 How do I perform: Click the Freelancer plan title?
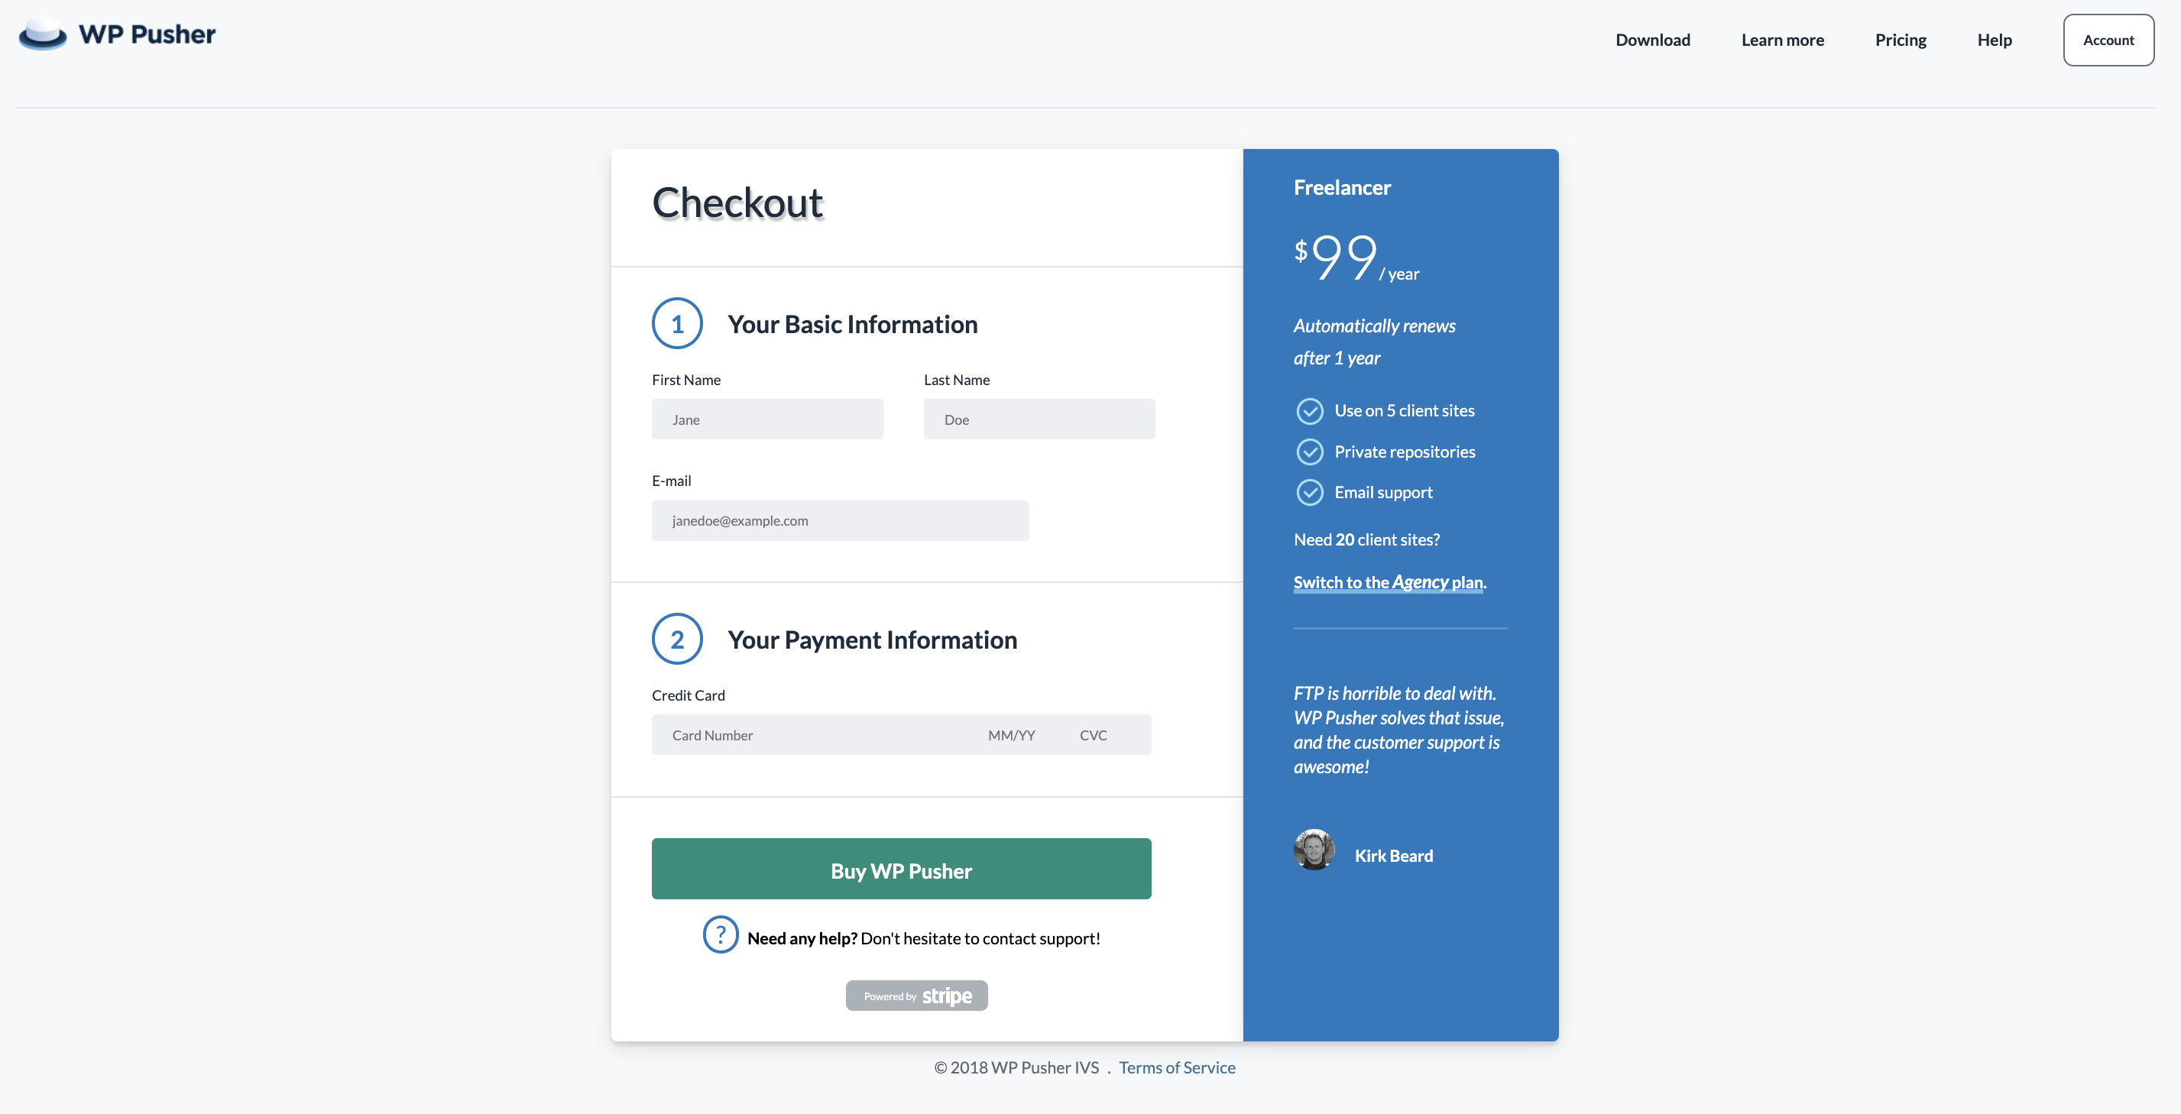pos(1342,187)
